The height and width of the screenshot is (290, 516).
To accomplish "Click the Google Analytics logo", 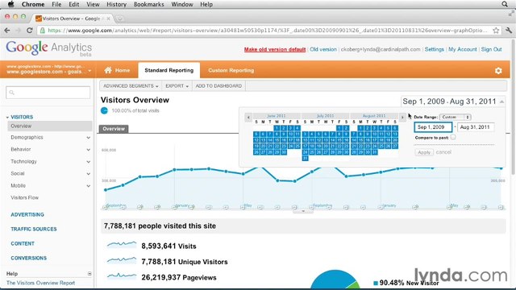I will point(48,48).
